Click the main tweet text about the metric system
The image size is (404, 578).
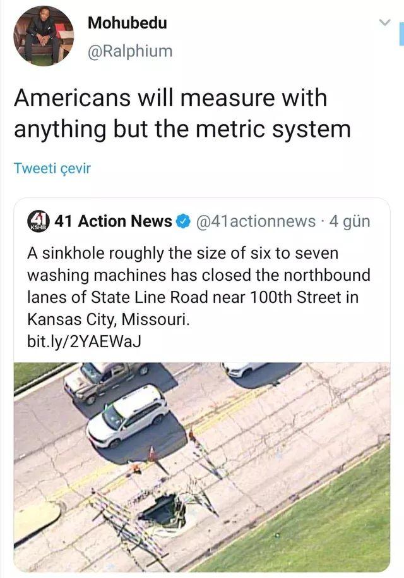182,114
